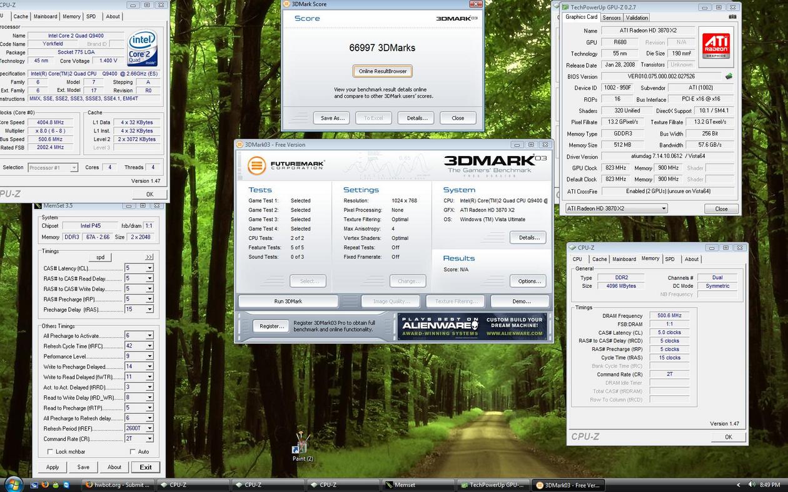788x492 pixels.
Task: Open the Validation tab in GPU-Z
Action: point(637,17)
